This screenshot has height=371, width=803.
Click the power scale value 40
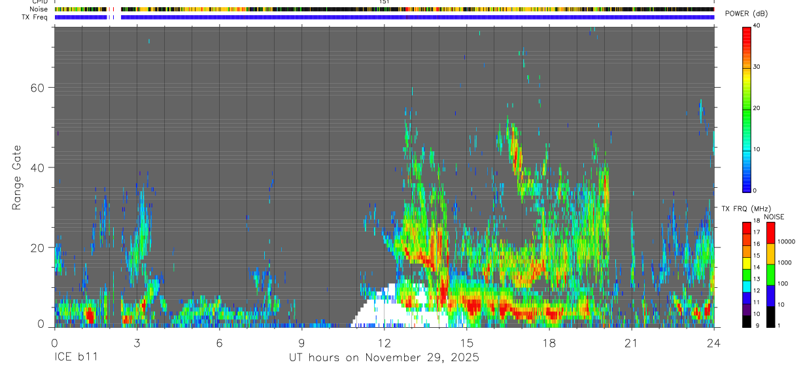[756, 26]
